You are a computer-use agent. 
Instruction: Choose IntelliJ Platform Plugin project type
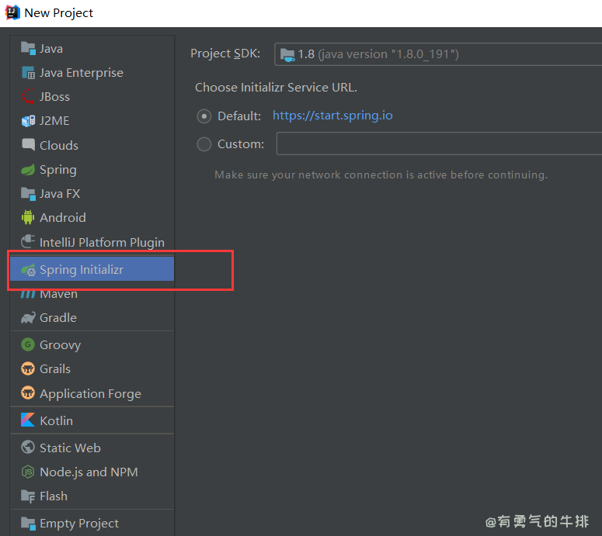click(x=102, y=243)
